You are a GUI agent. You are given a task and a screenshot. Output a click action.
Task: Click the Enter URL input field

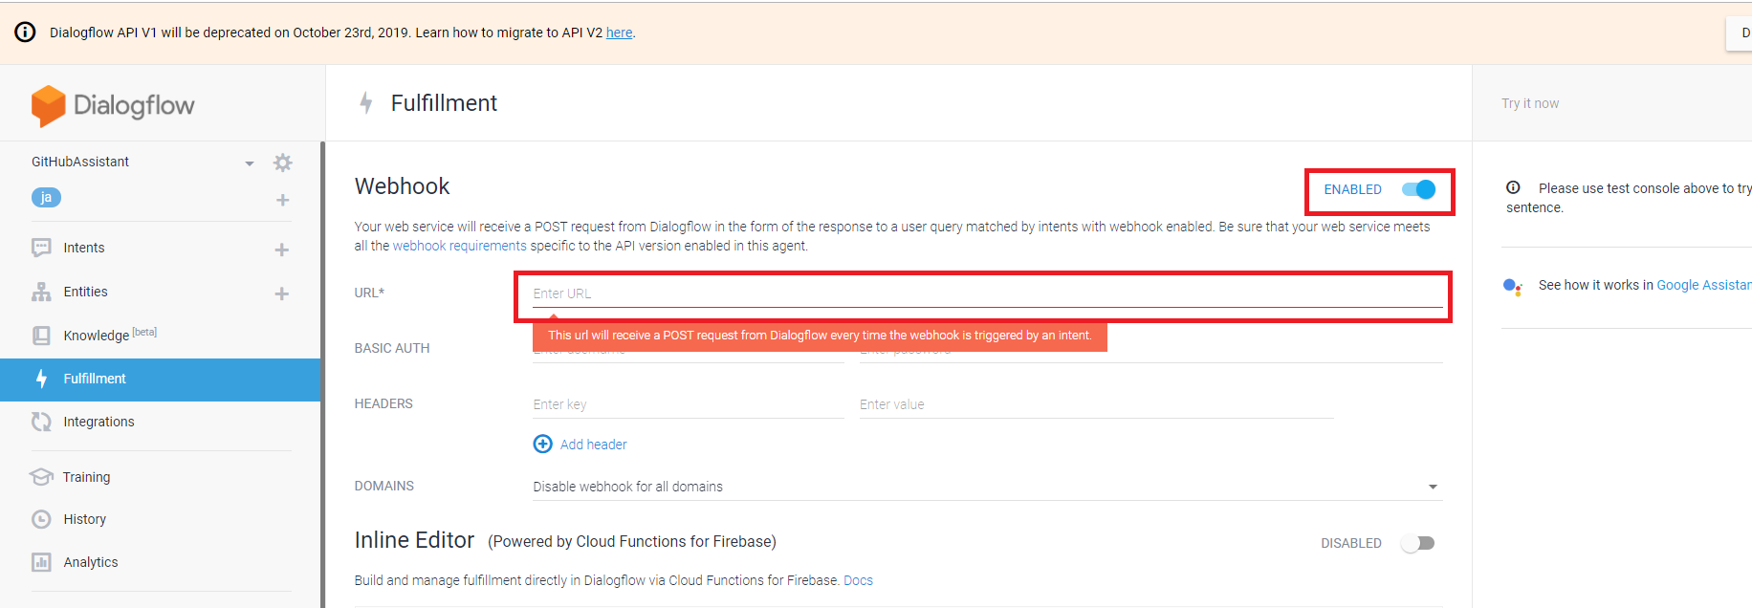point(985,293)
